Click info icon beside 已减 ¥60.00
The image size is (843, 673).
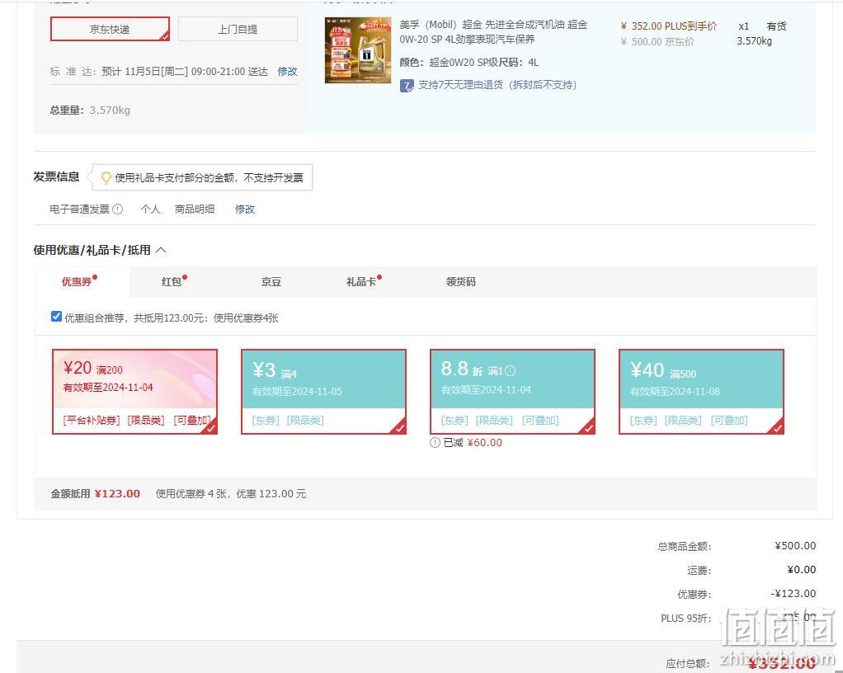[435, 443]
